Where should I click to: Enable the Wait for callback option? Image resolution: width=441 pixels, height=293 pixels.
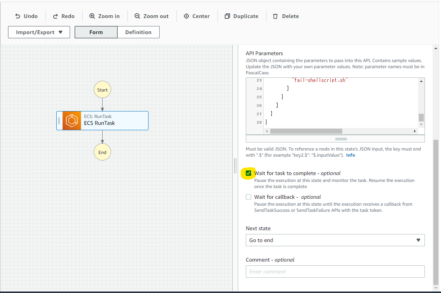(248, 196)
